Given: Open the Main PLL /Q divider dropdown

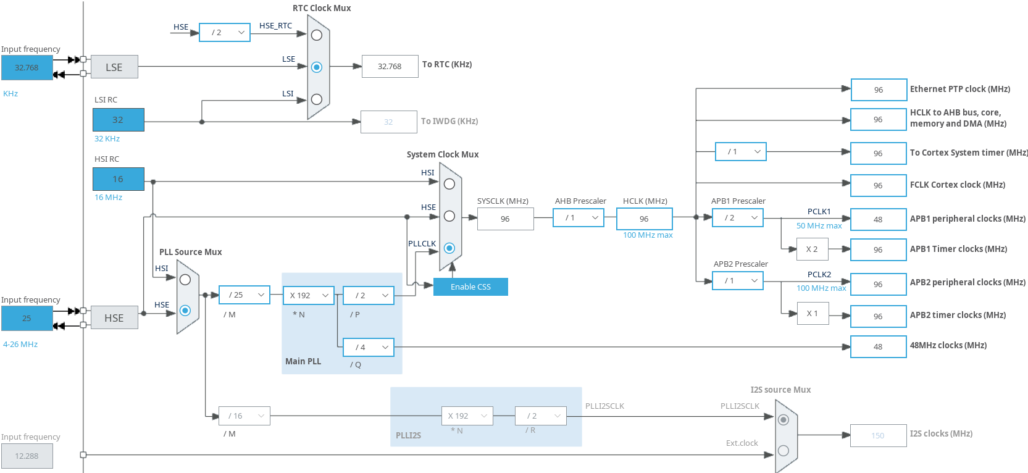Looking at the screenshot, I should [x=369, y=348].
